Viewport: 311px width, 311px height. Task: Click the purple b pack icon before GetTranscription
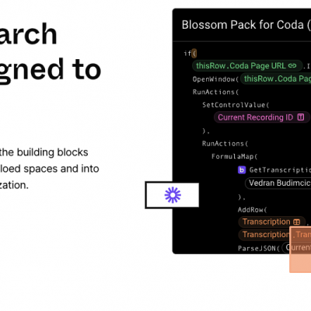coord(242,170)
